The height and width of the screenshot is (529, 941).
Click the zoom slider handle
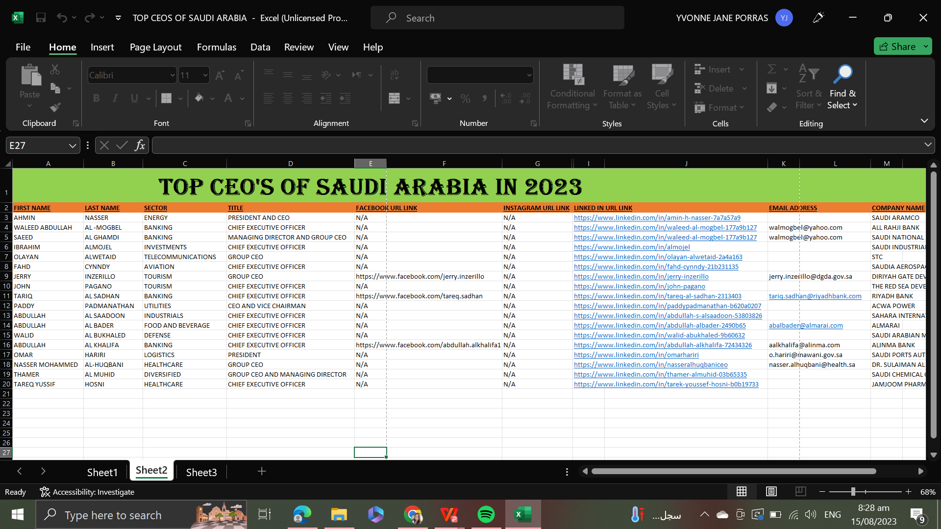point(853,491)
